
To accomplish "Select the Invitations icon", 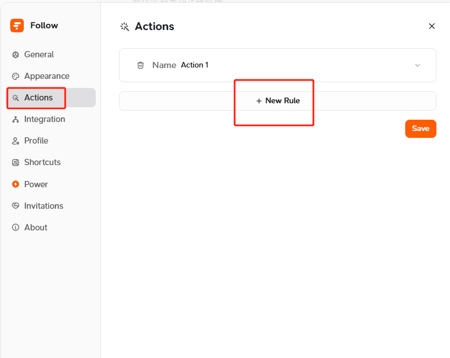I will 15,206.
